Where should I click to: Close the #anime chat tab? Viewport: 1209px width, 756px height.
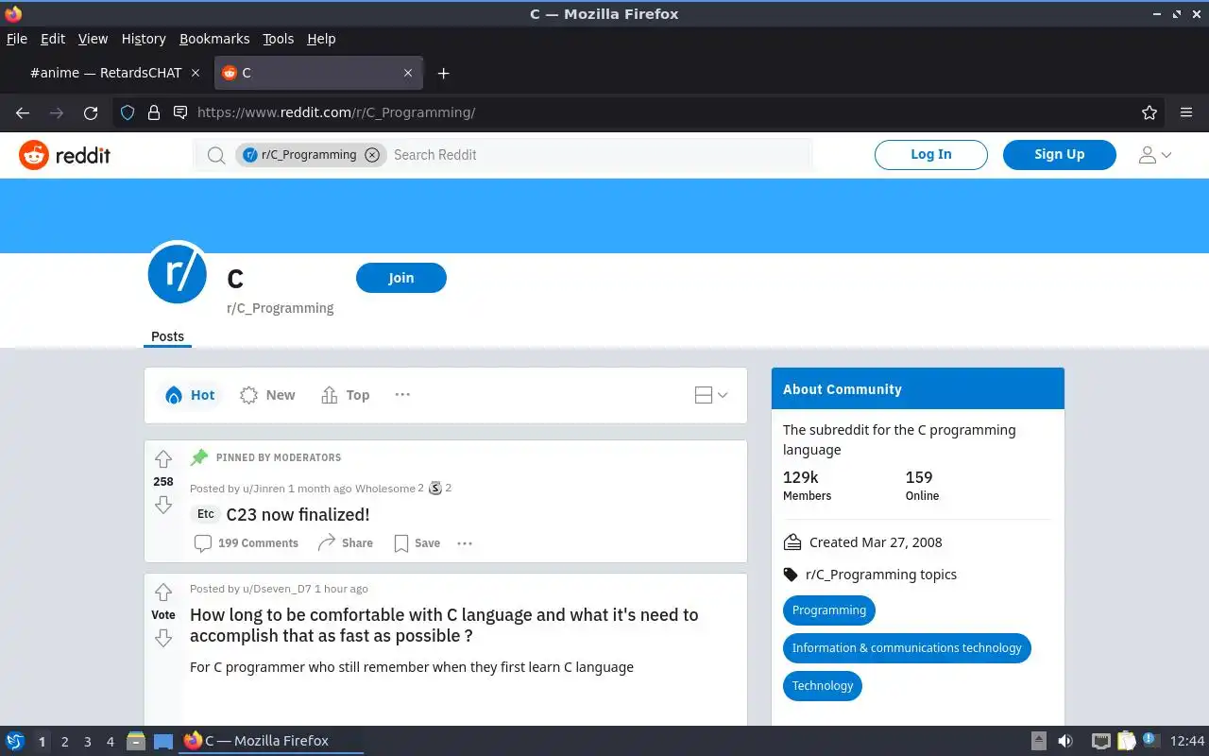pos(196,73)
